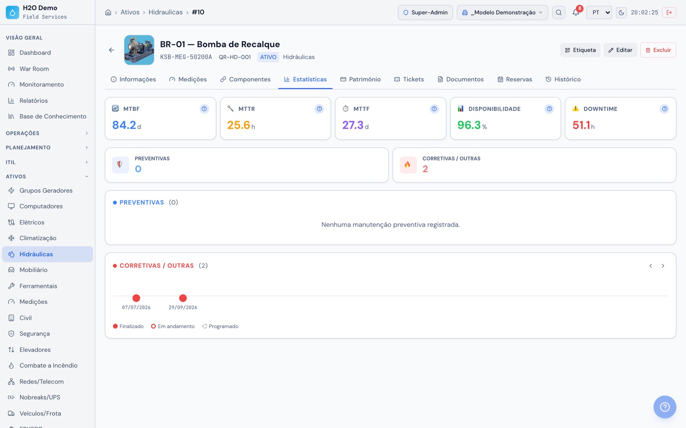Open Combate a Incêndio in the sidebar
686x428 pixels.
click(x=47, y=366)
